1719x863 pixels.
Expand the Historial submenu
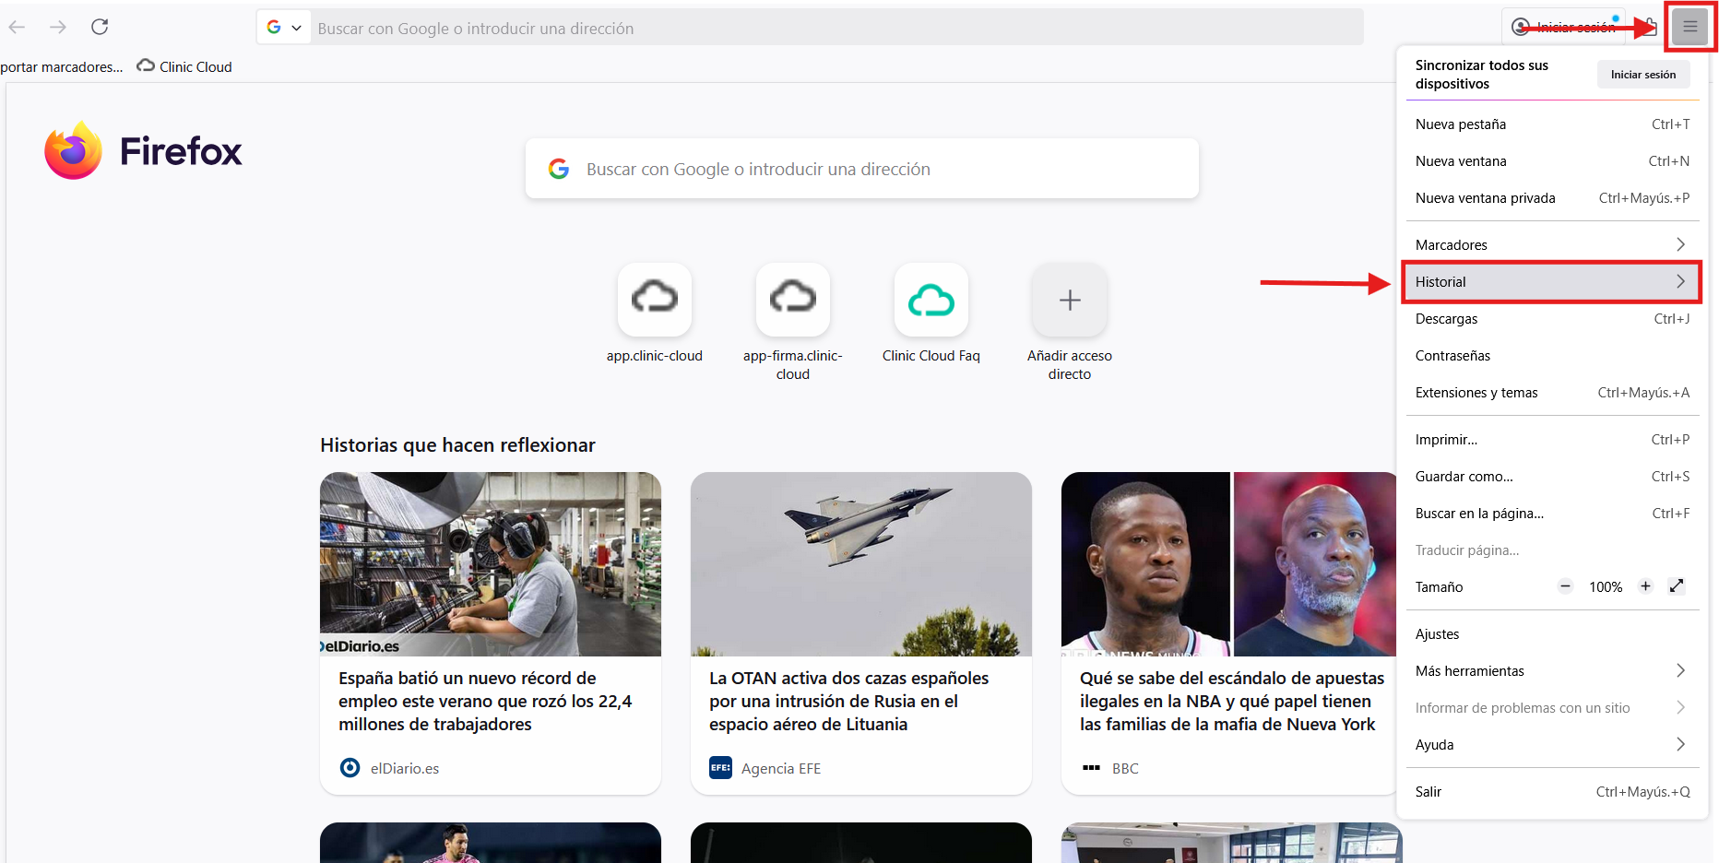click(1551, 282)
